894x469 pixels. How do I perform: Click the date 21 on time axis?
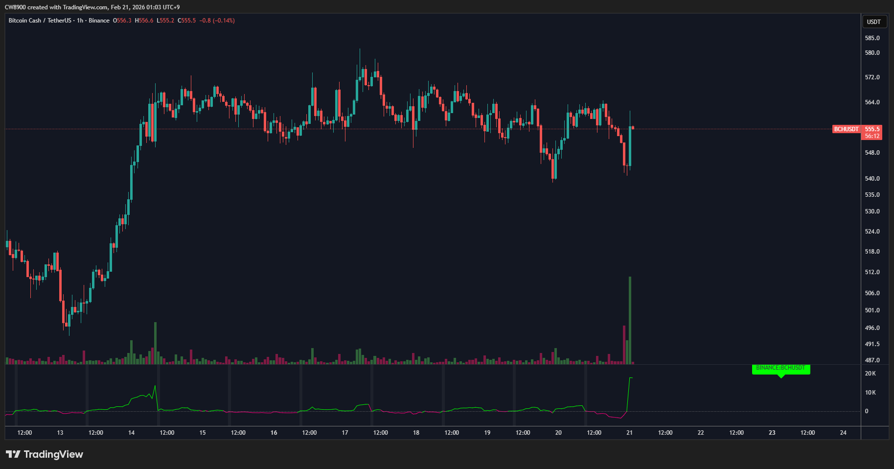[630, 433]
